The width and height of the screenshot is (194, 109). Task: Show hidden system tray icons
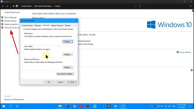pyautogui.click(x=152, y=106)
